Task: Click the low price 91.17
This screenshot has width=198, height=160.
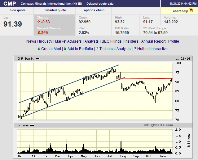Action: (148, 22)
